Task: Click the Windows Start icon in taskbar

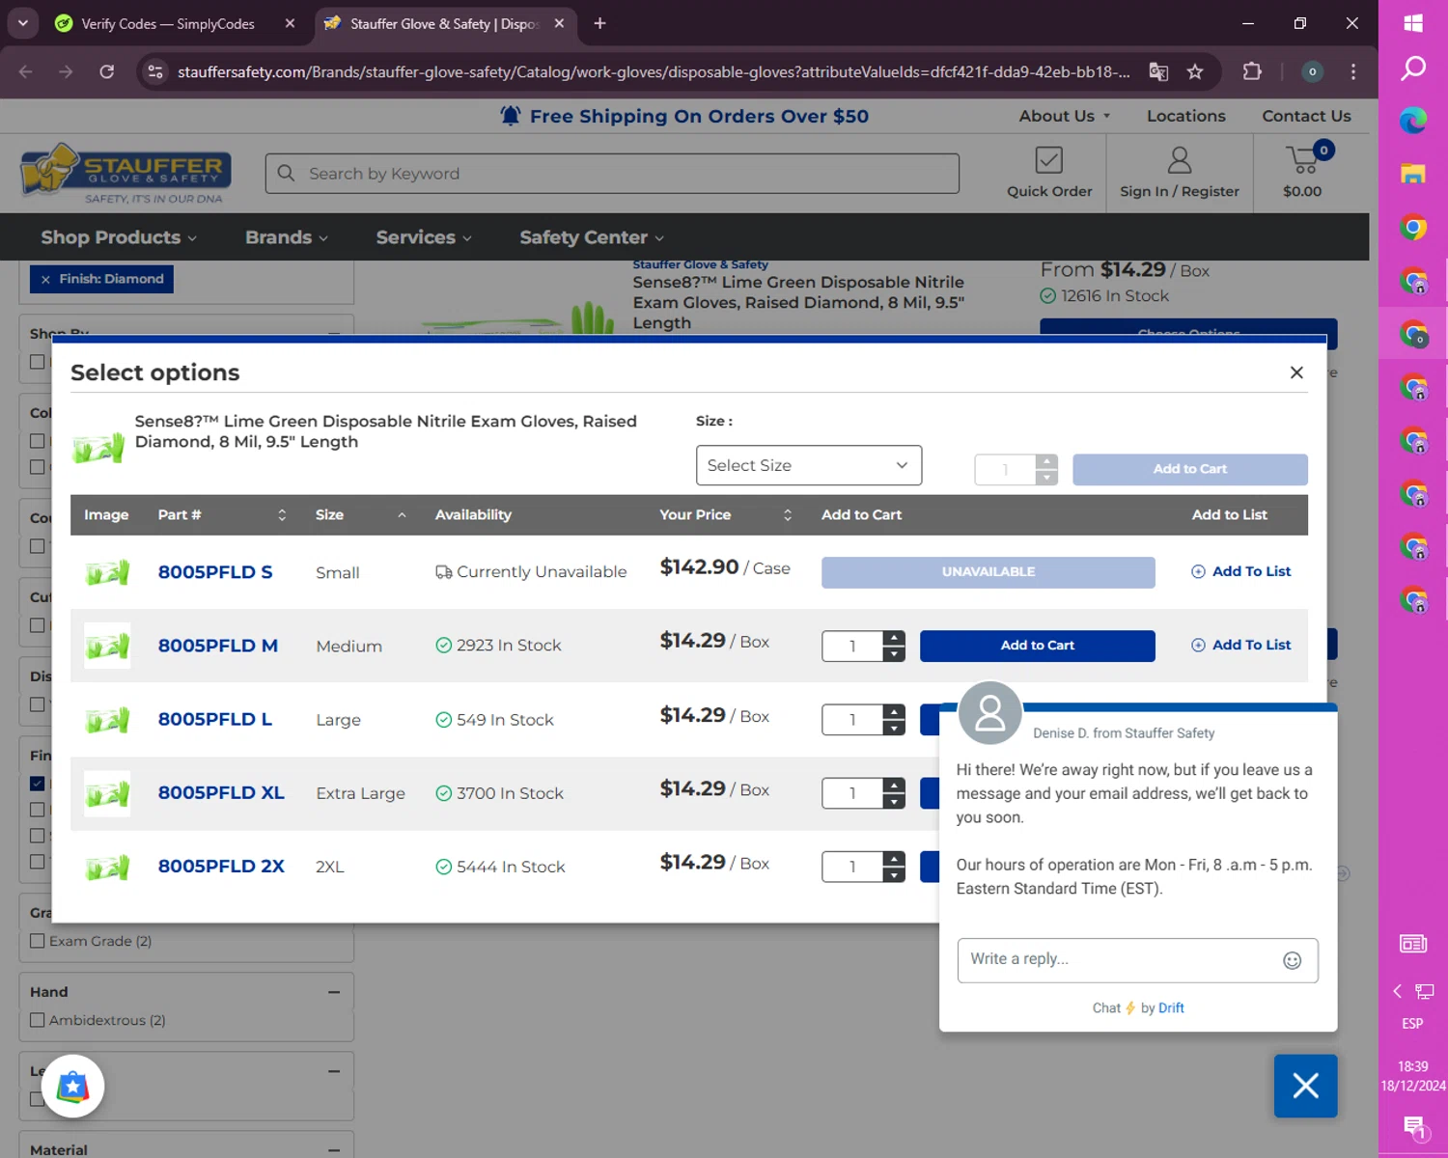Action: point(1413,23)
